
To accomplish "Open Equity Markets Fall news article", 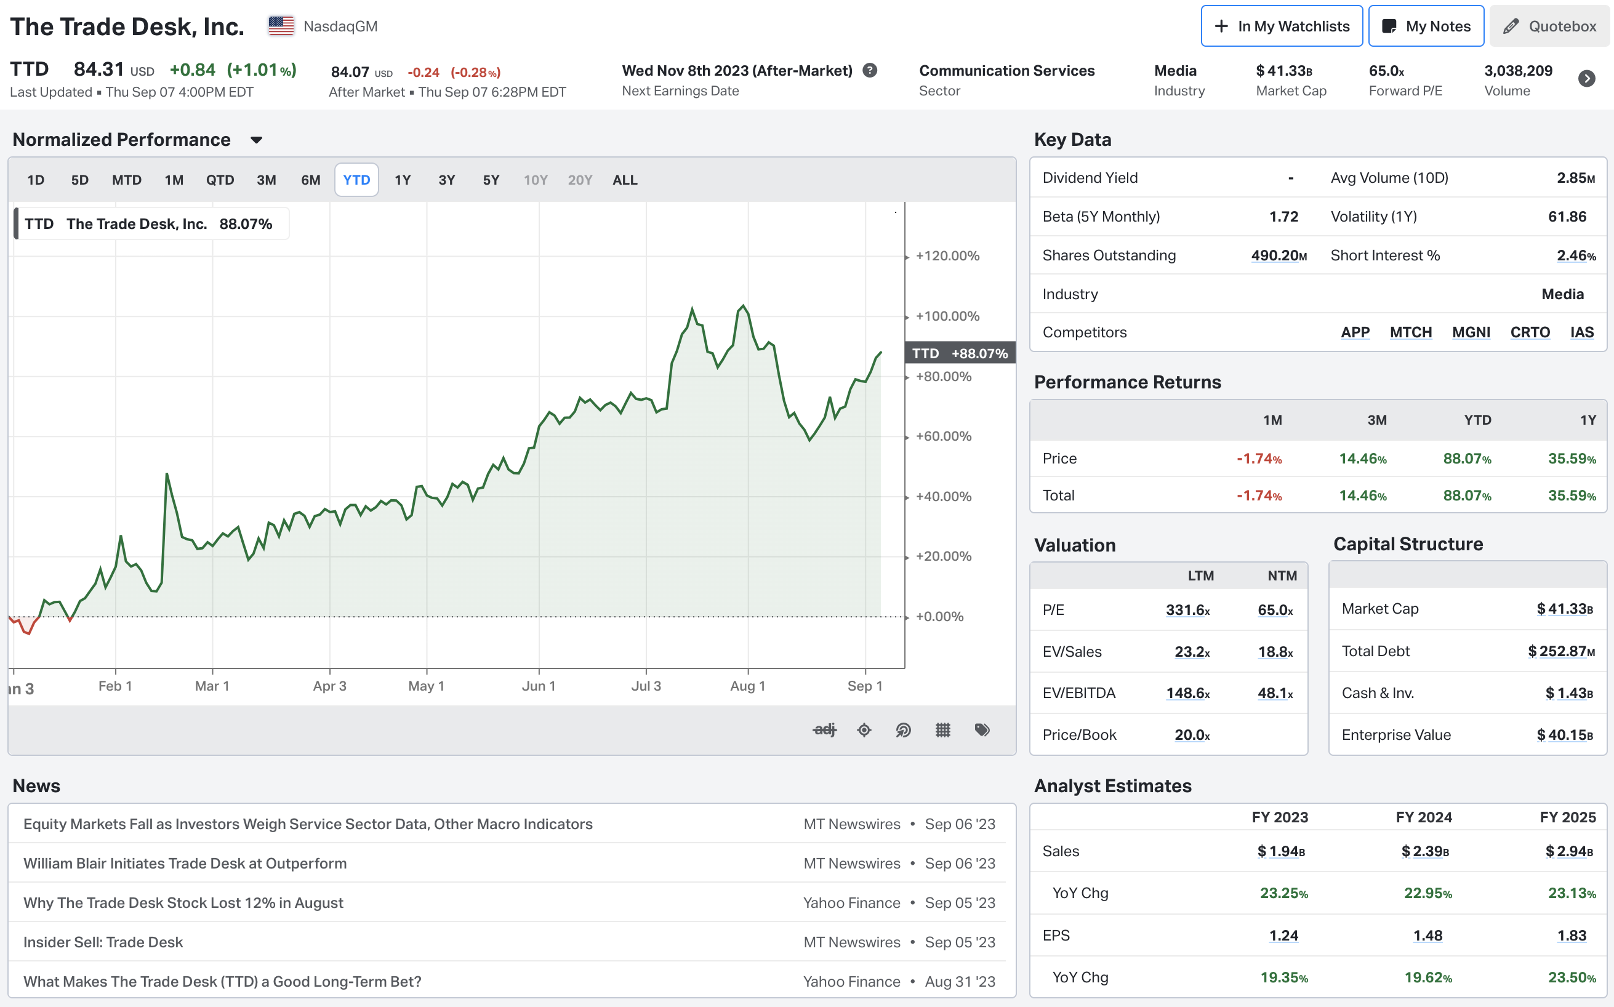I will pos(308,824).
